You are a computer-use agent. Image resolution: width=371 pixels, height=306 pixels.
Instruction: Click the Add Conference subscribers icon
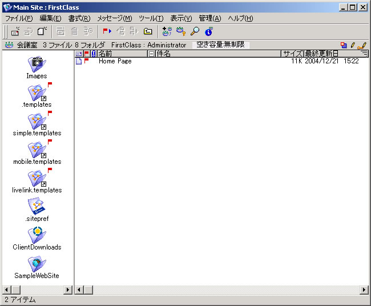coord(167,31)
